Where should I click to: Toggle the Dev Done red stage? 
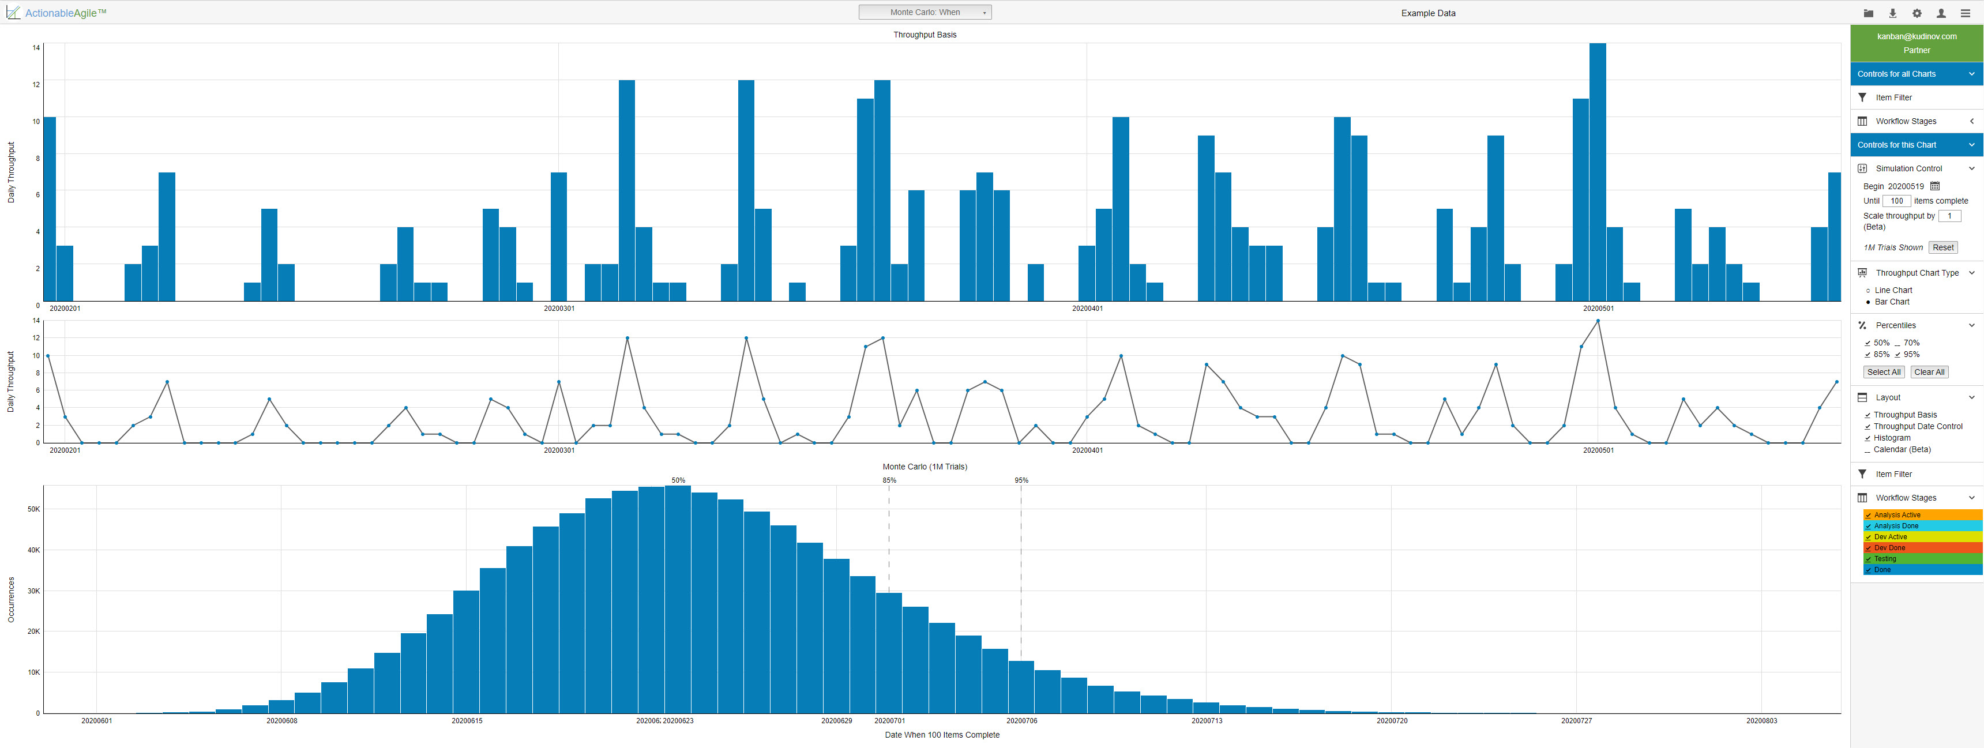click(x=1922, y=548)
